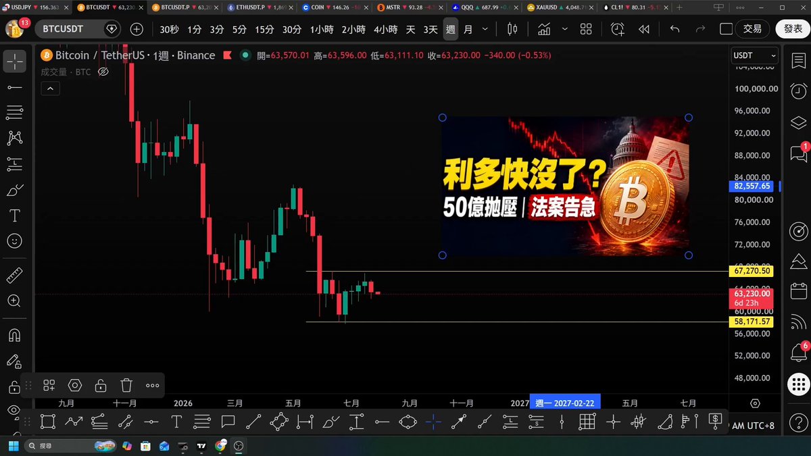
Task: Open notifications bell showing six alerts
Action: [798, 351]
